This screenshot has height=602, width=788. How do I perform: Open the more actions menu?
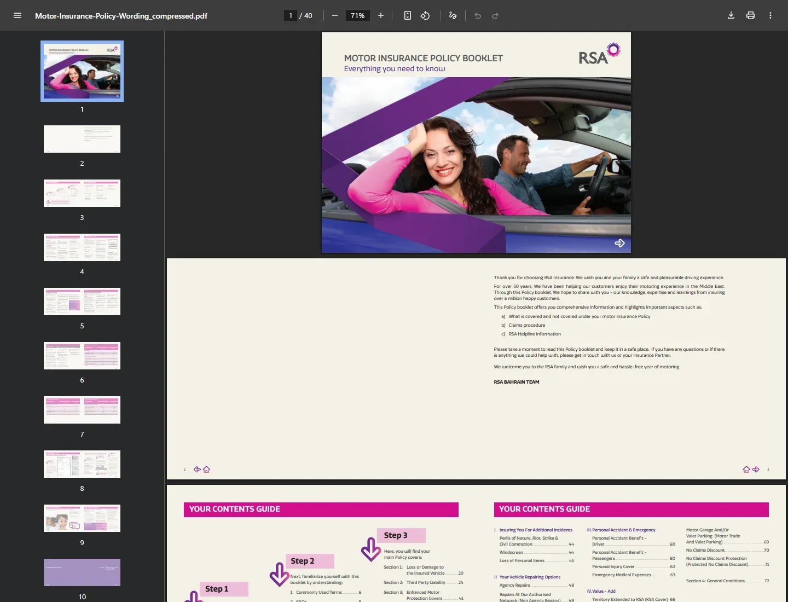(770, 15)
